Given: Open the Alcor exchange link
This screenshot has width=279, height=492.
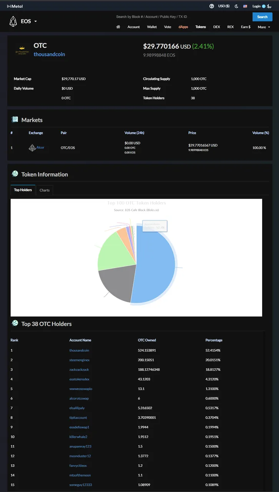Looking at the screenshot, I should (40, 148).
